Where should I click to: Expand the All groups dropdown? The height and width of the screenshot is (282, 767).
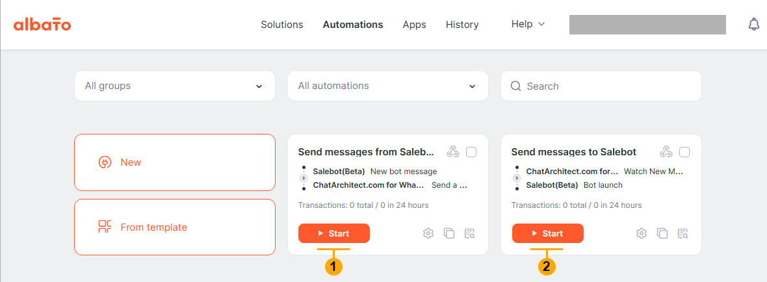(175, 86)
